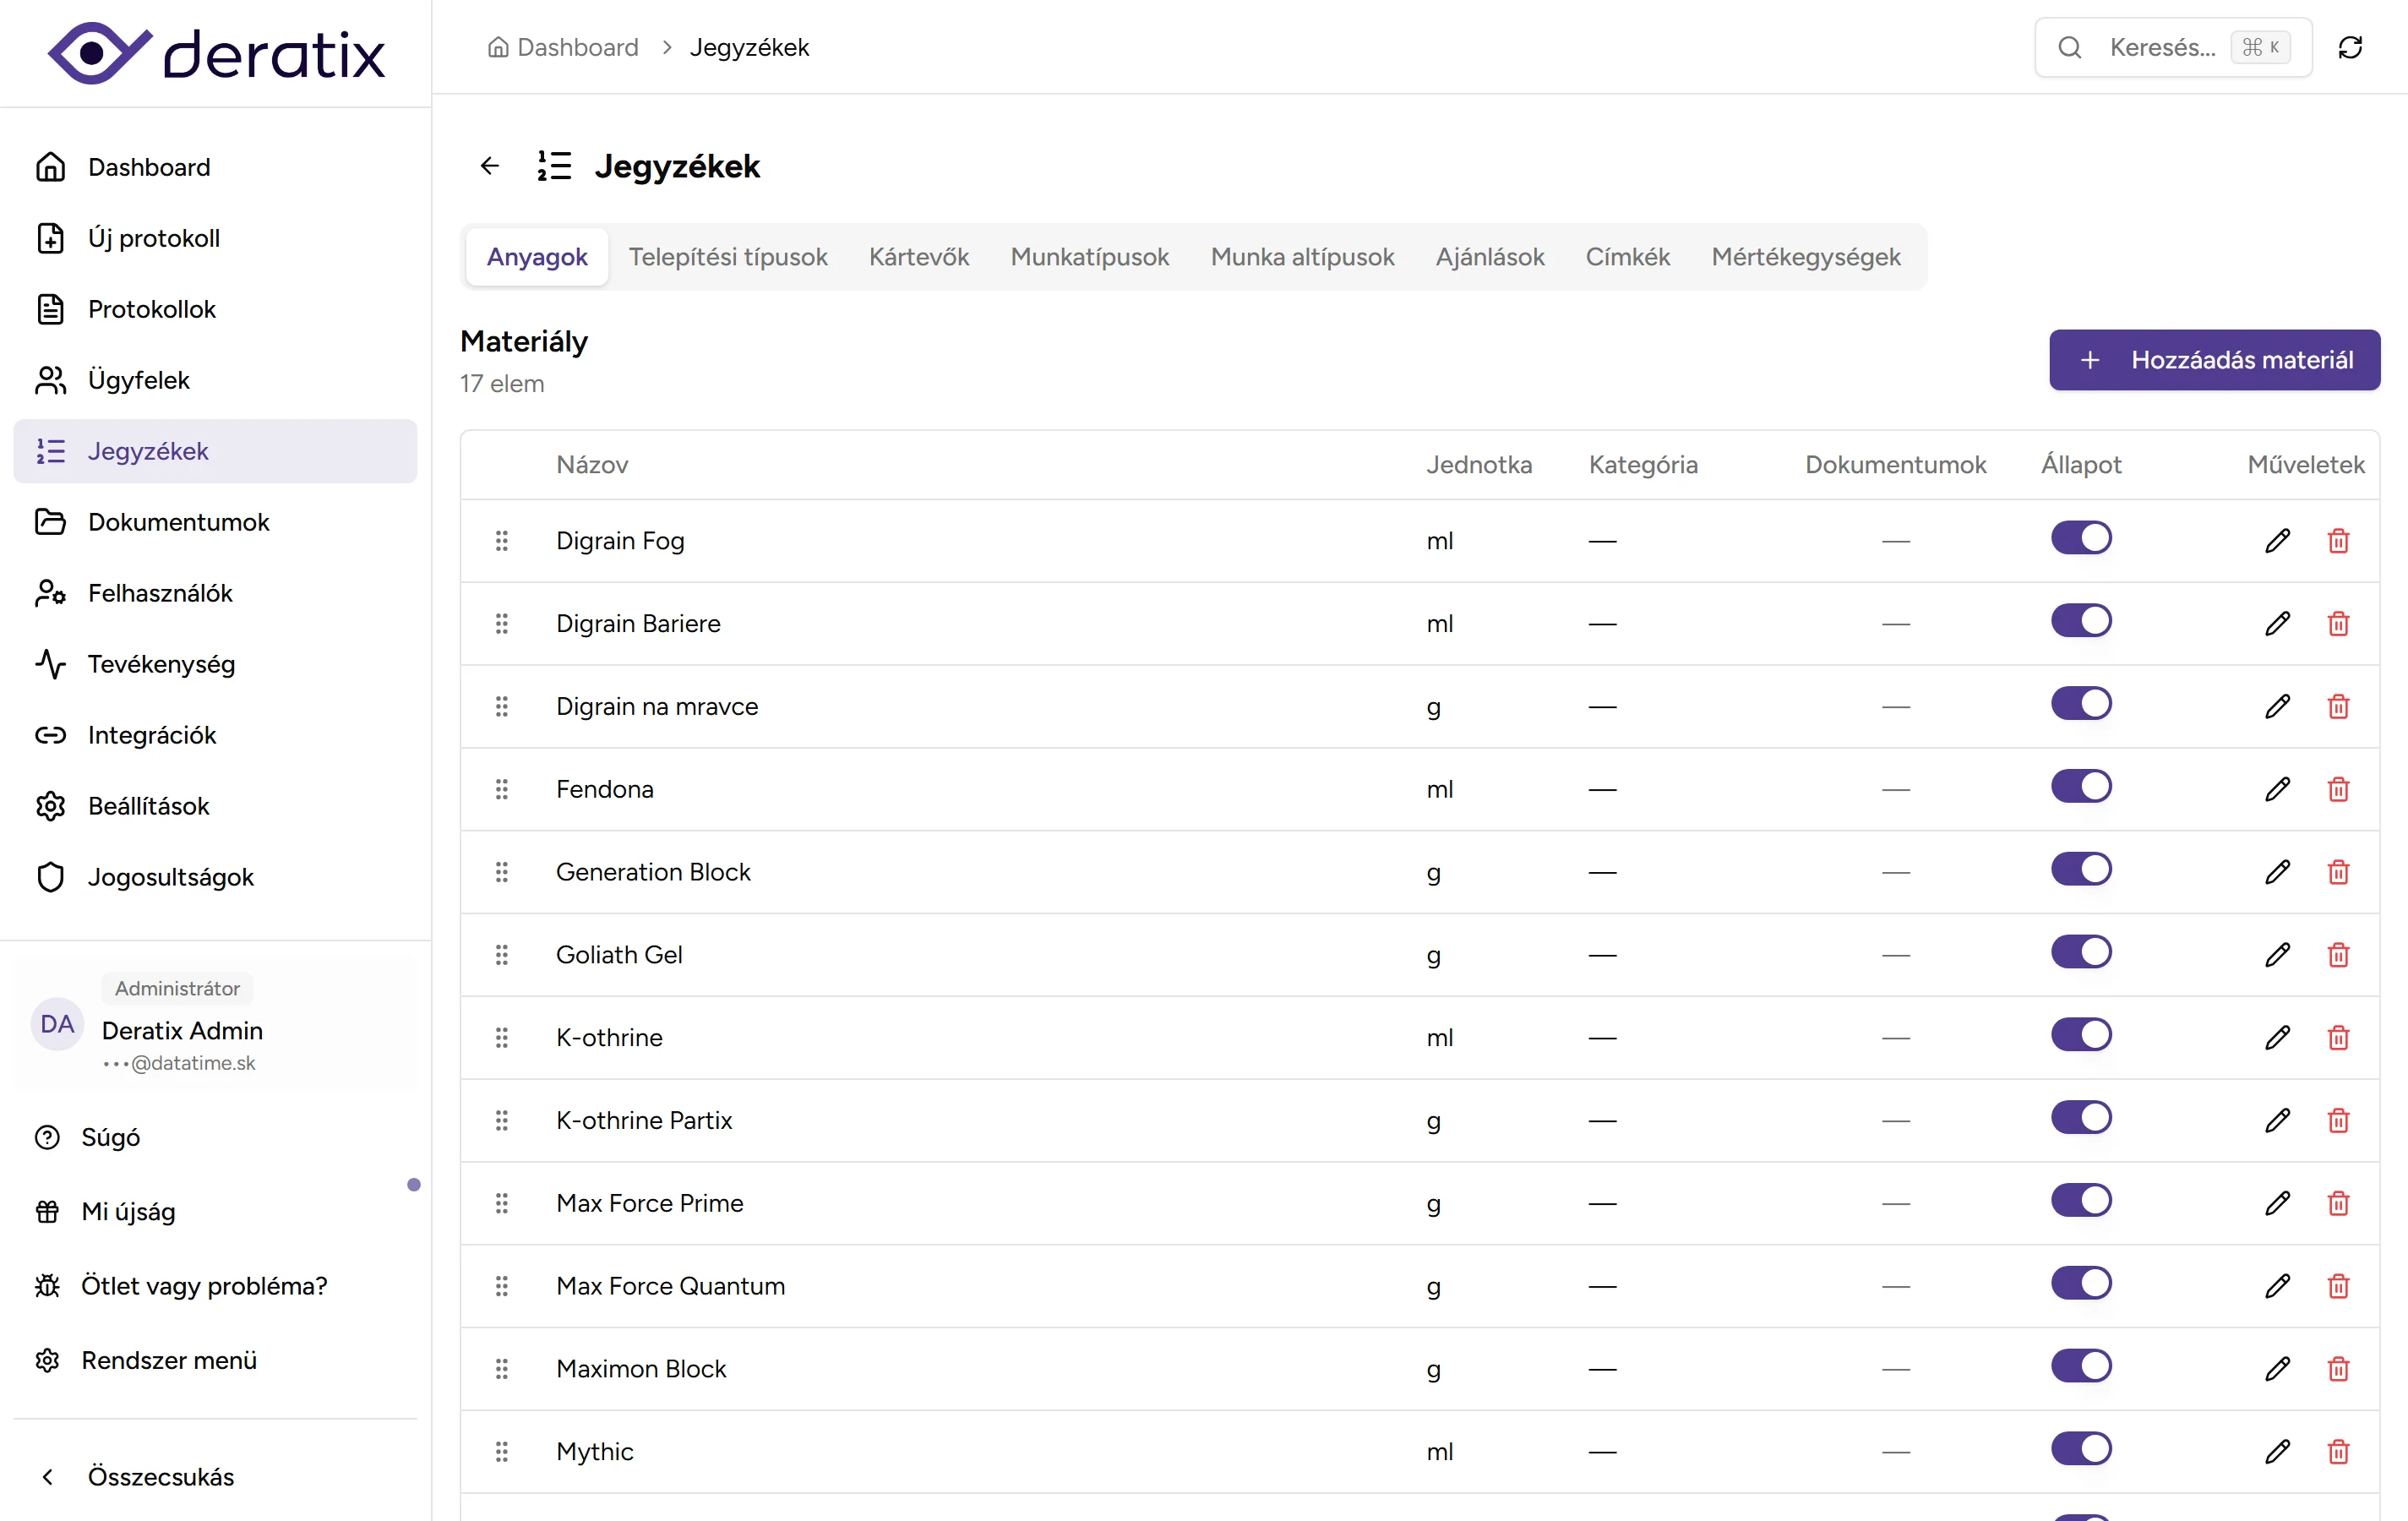2408x1521 pixels.
Task: Toggle status switch for K-othrine
Action: 2081,1035
